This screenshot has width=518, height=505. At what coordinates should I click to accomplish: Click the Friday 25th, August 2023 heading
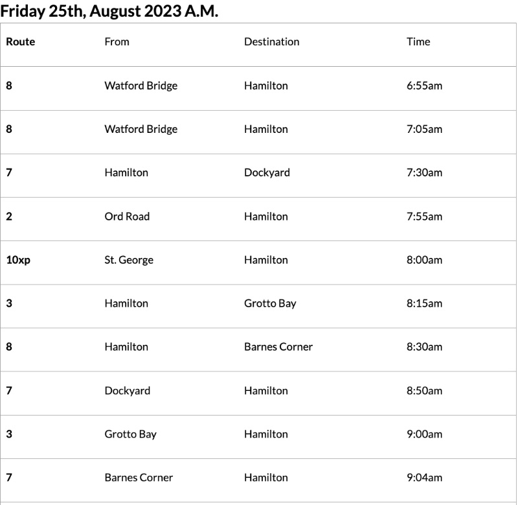(109, 11)
